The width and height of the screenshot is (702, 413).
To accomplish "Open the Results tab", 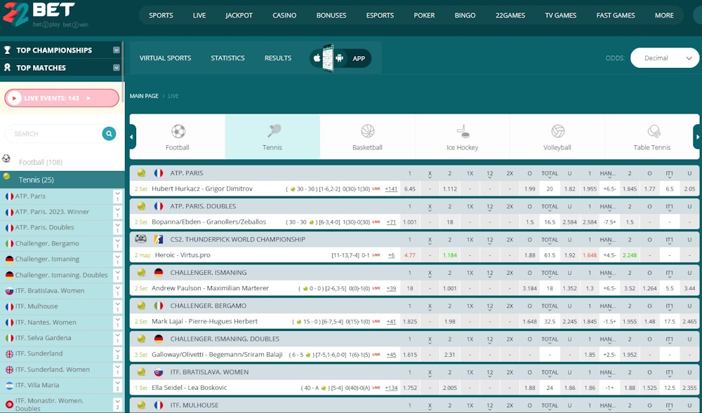I will [x=277, y=58].
